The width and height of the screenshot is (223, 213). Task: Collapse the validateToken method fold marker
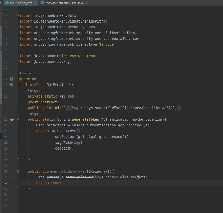pos(18,171)
